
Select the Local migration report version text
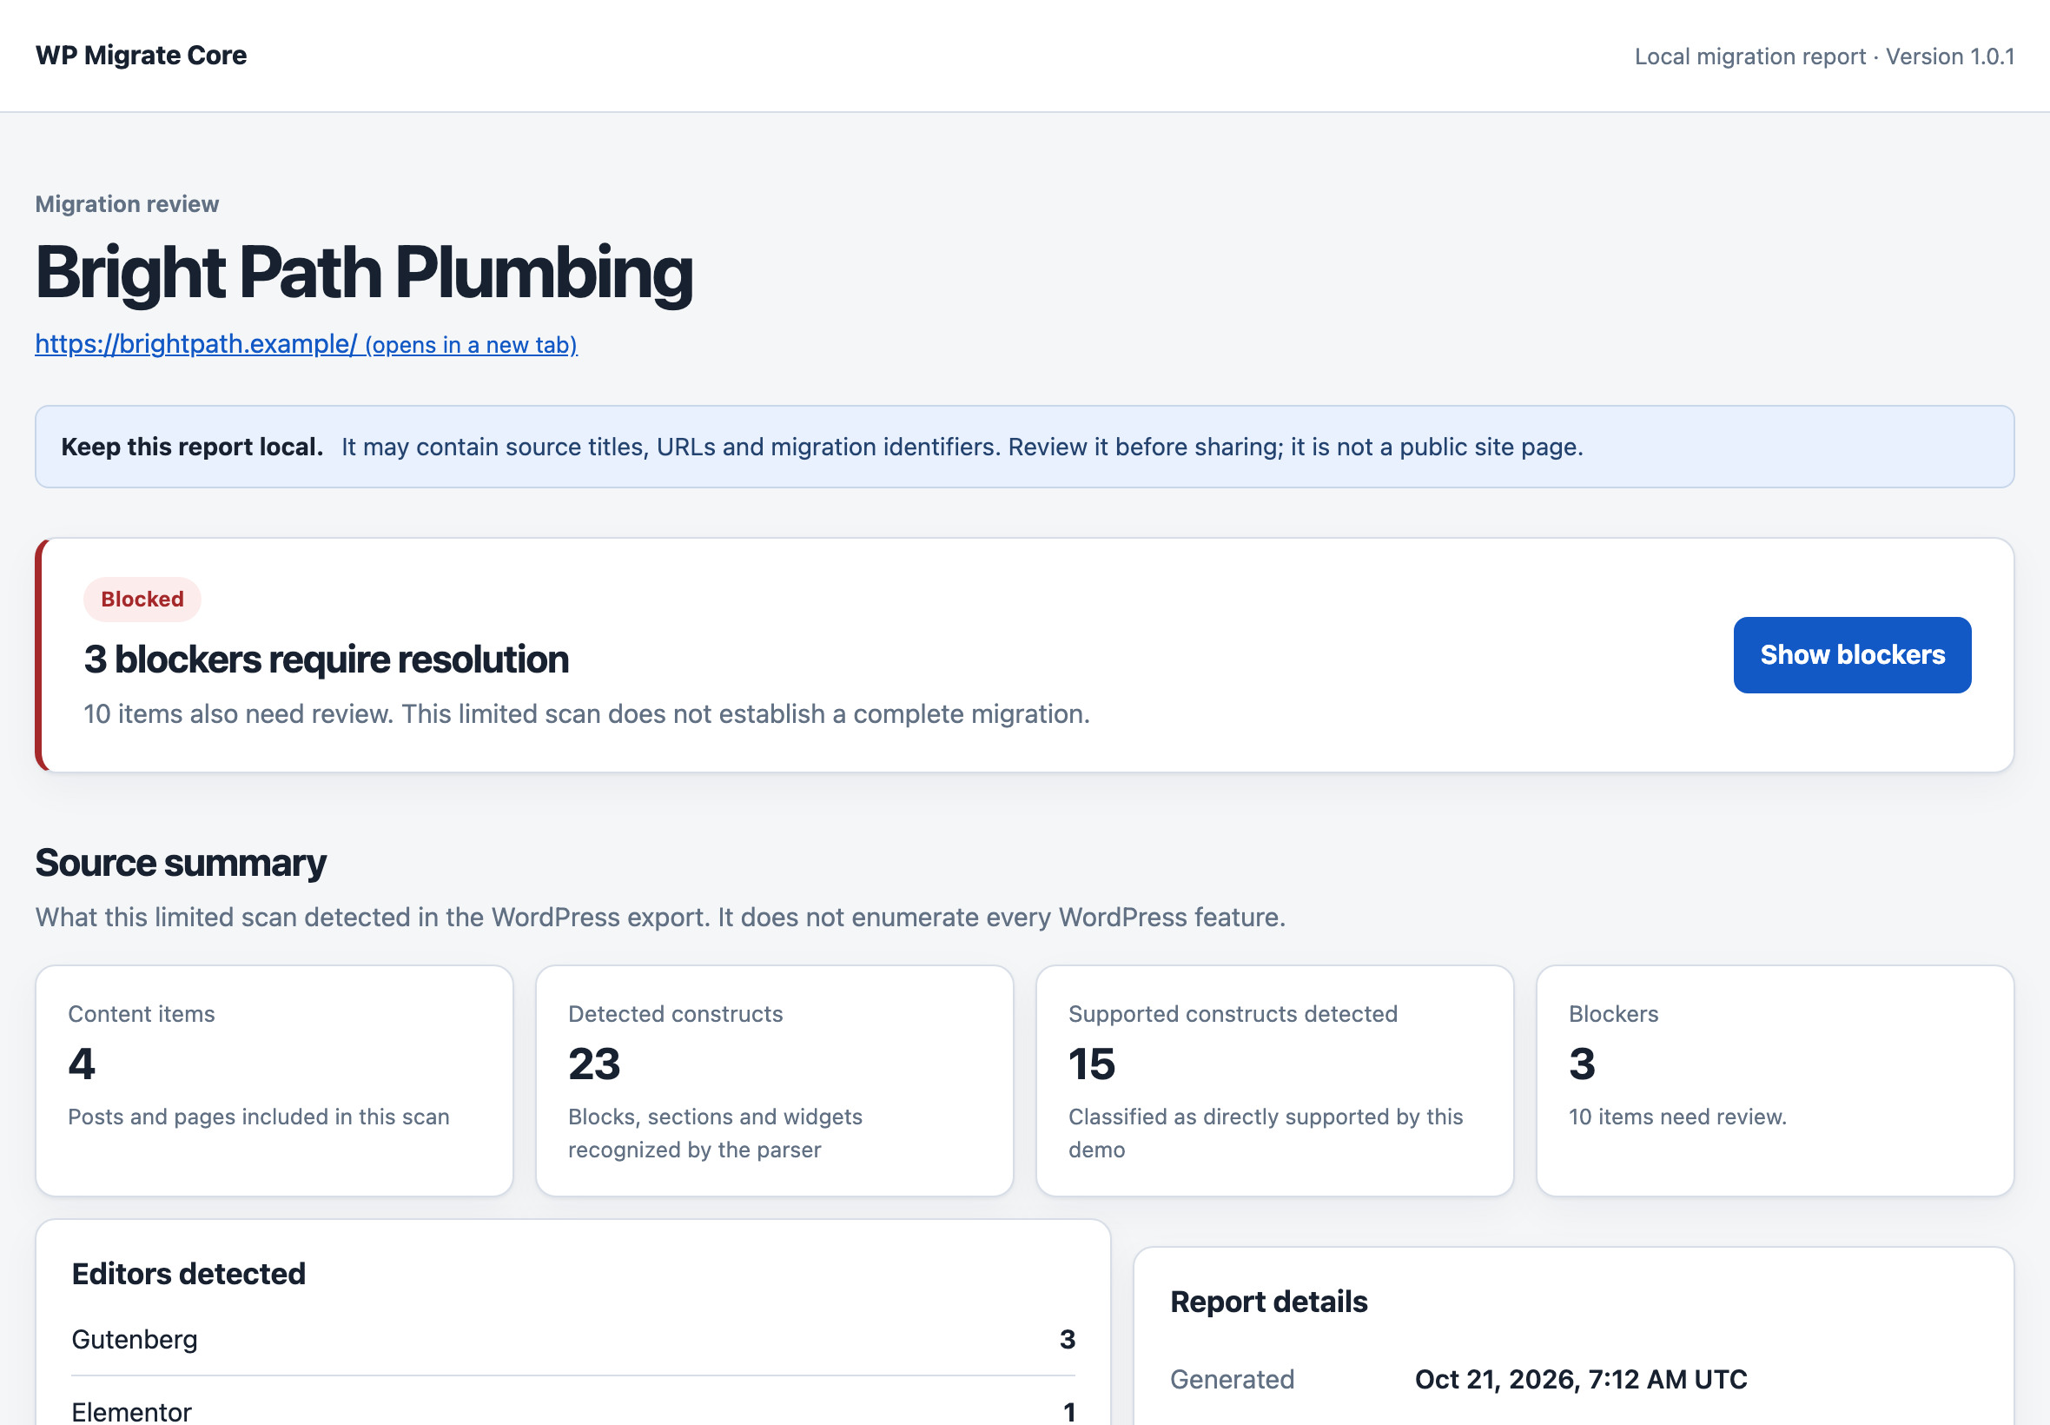[1824, 56]
